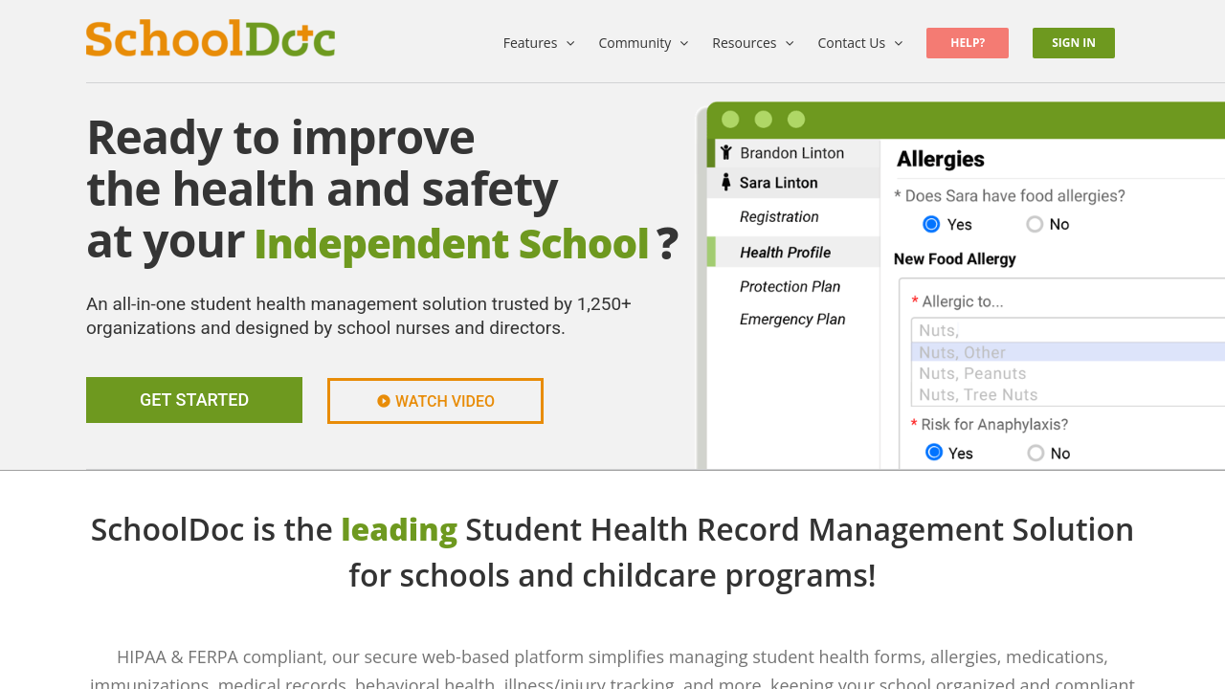The width and height of the screenshot is (1225, 689).
Task: Select Yes for food allergies
Action: coord(931,224)
